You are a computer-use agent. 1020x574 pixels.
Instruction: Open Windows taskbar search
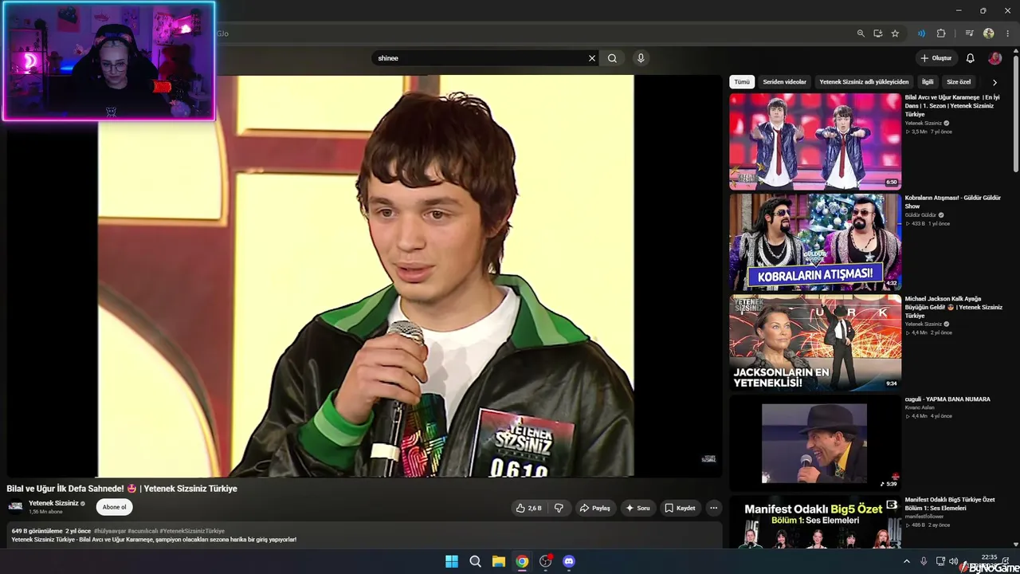[x=475, y=561]
